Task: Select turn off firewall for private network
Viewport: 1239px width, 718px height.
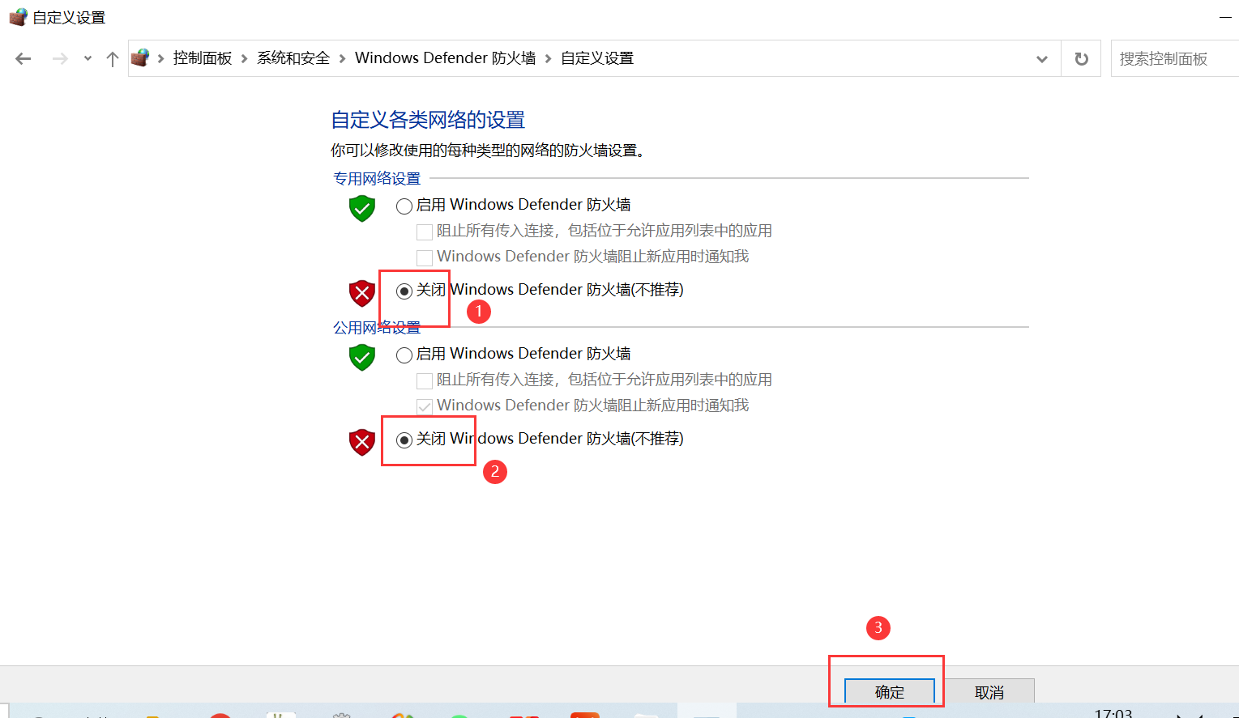Action: (404, 291)
